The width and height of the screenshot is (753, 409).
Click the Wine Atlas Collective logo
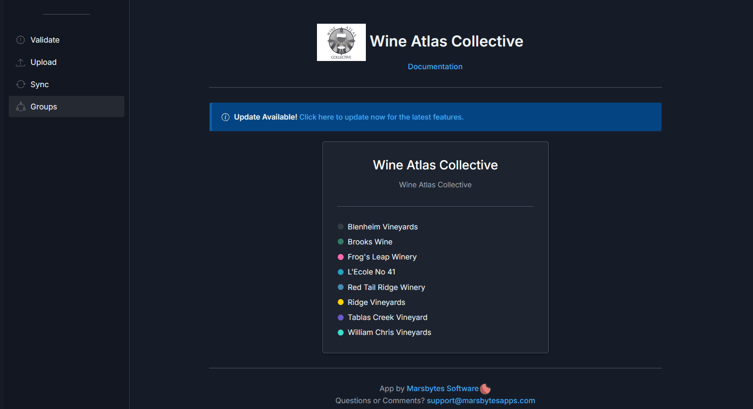[x=341, y=43]
